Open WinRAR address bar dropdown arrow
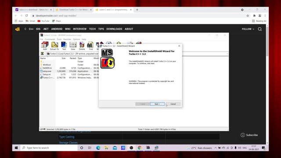Viewport: 281px width, 158px height. pyautogui.click(x=227, y=54)
